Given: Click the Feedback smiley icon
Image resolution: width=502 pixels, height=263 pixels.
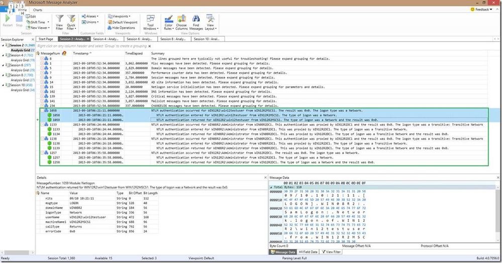Looking at the screenshot, I should pos(472,9).
